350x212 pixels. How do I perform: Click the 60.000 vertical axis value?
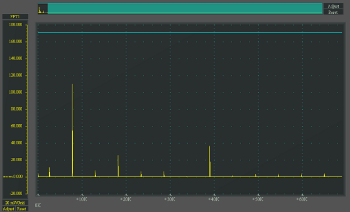tap(16, 126)
